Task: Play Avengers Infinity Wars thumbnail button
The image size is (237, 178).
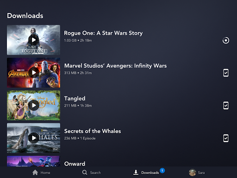Action: point(34,73)
